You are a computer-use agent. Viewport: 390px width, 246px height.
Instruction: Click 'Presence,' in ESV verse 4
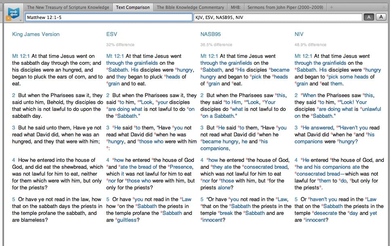(181, 167)
